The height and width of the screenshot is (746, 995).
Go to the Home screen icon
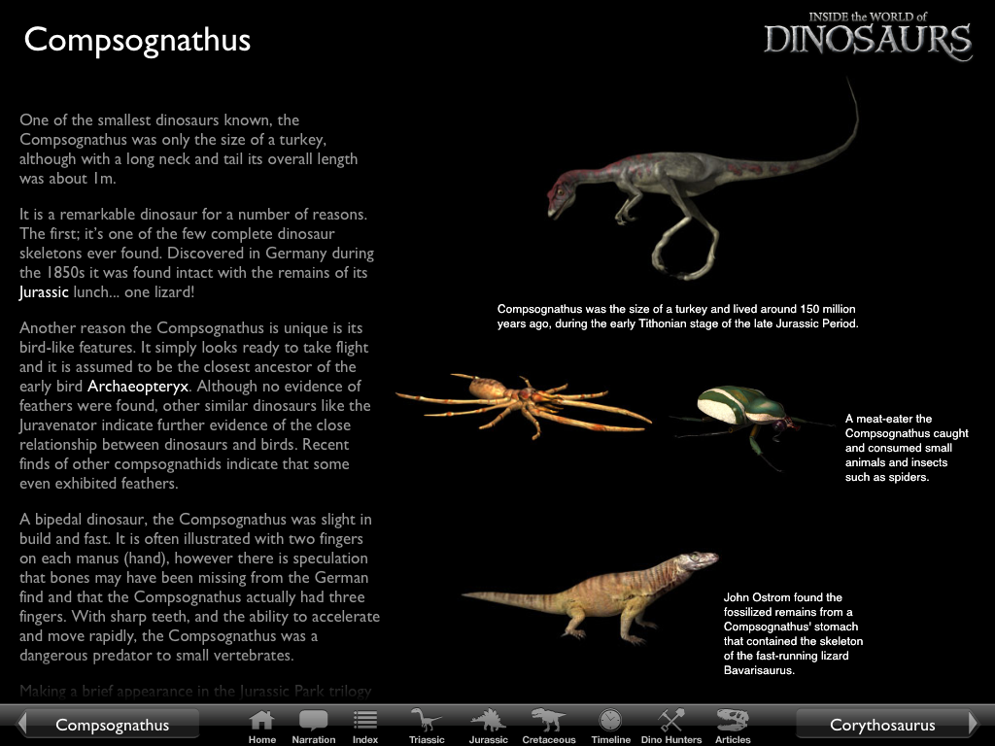point(261,727)
